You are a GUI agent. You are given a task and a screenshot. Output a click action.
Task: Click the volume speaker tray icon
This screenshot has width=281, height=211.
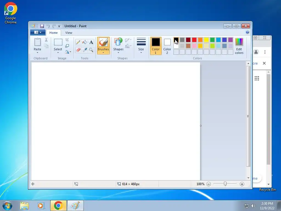coord(253,206)
